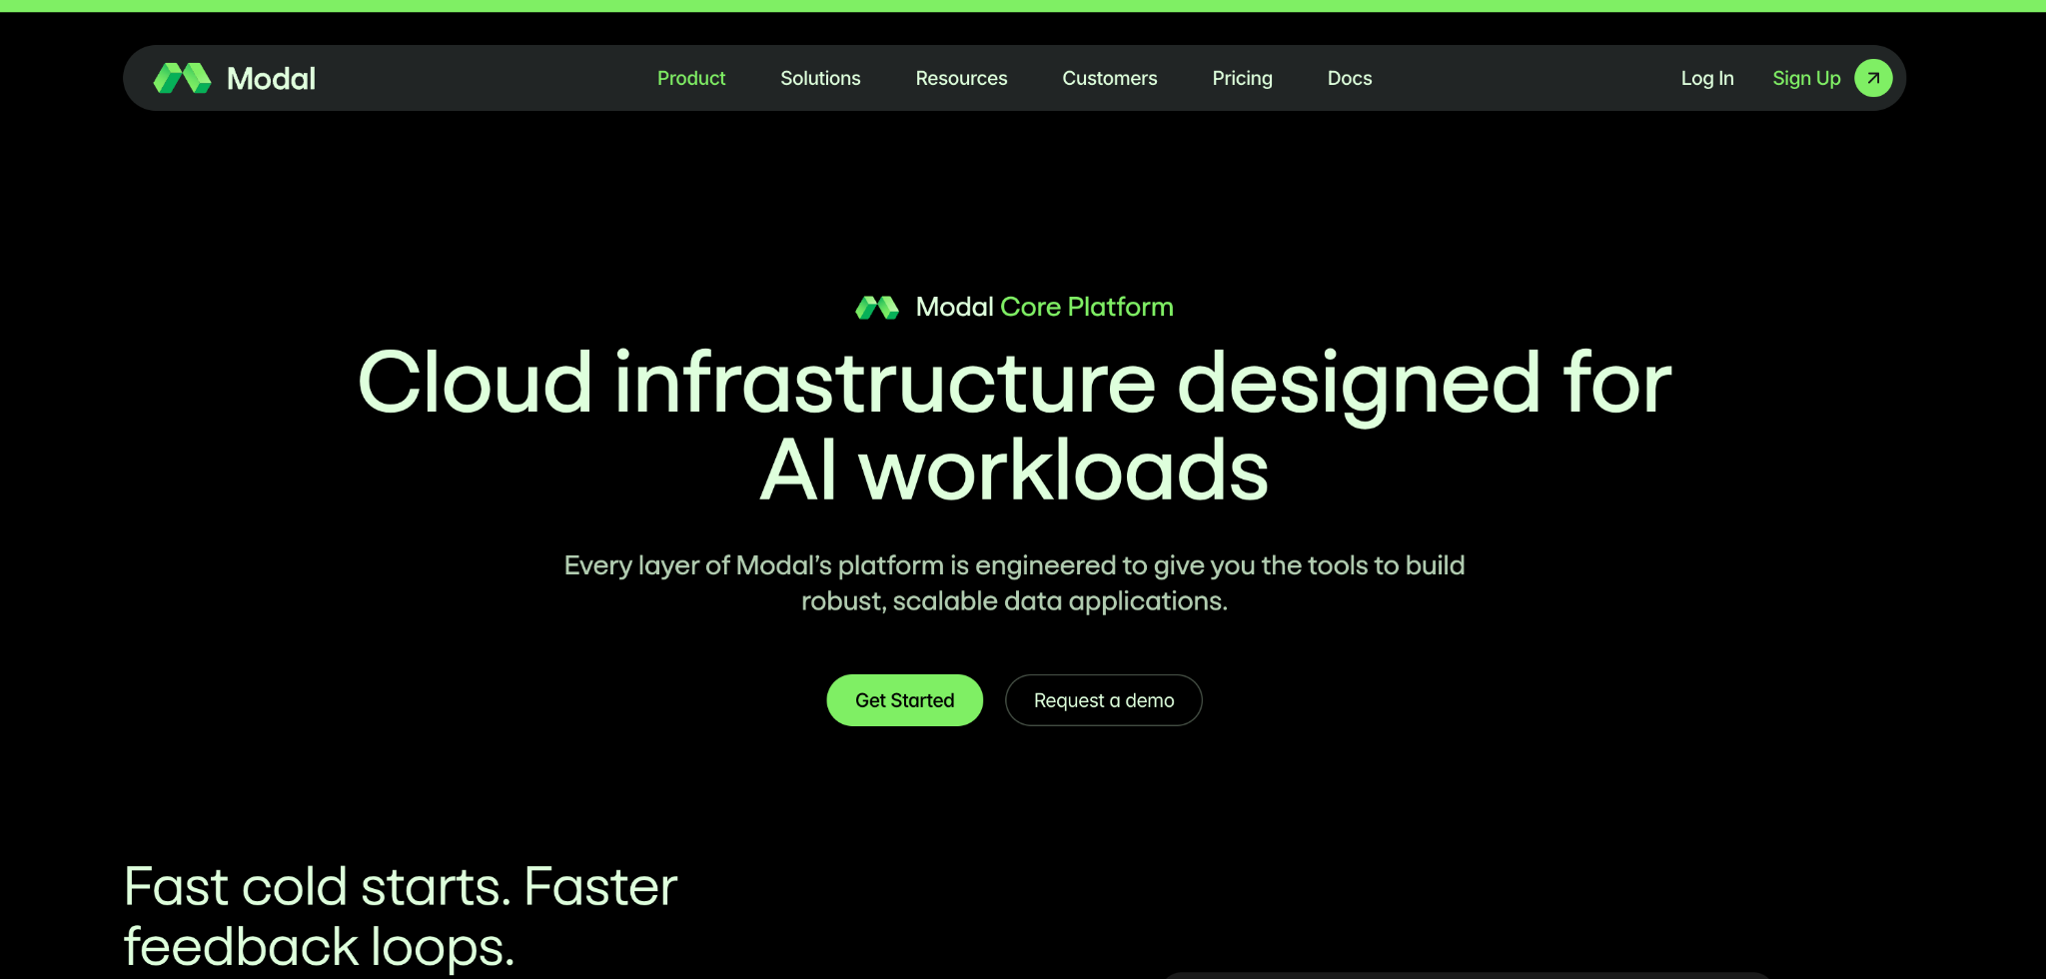Open the Product menu

pyautogui.click(x=691, y=78)
